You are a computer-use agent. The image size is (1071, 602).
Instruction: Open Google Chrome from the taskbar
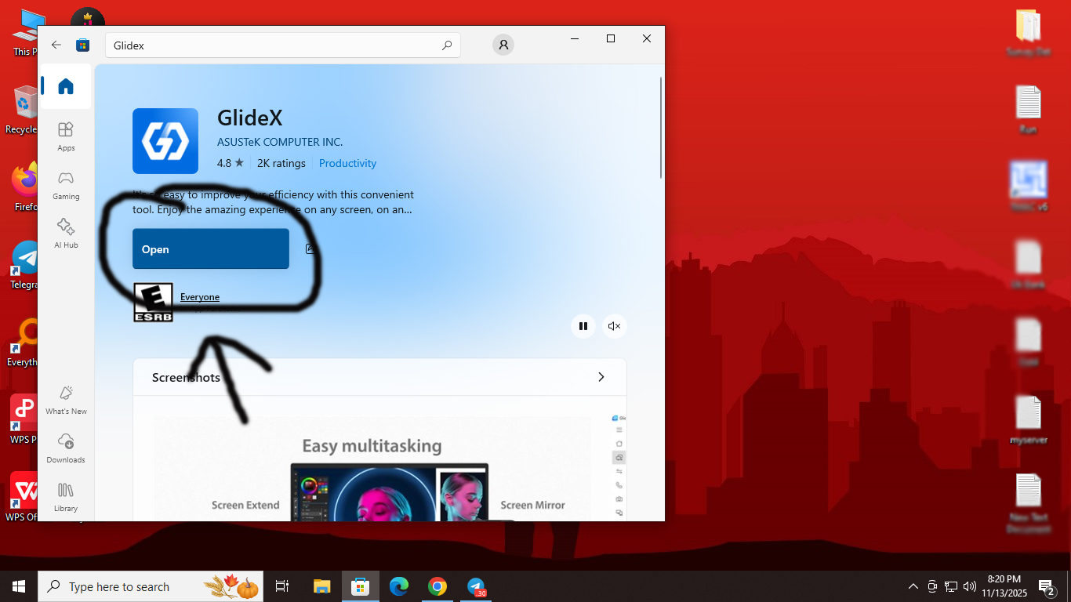[437, 586]
